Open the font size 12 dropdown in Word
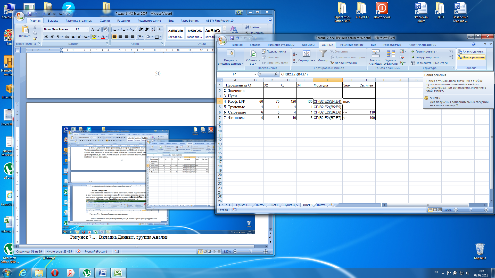The image size is (495, 278). pos(87,29)
